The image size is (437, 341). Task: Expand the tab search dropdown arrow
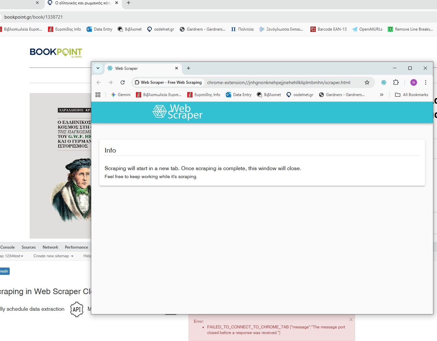tap(98, 68)
